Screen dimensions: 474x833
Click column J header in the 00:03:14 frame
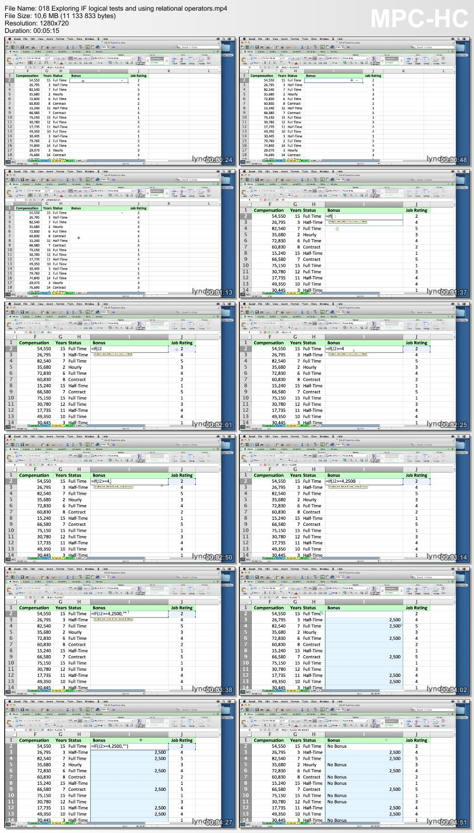coord(416,469)
